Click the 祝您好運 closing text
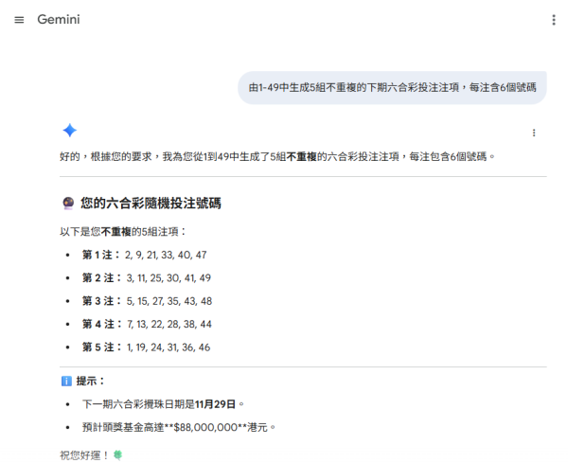This screenshot has height=463, width=568. (84, 455)
